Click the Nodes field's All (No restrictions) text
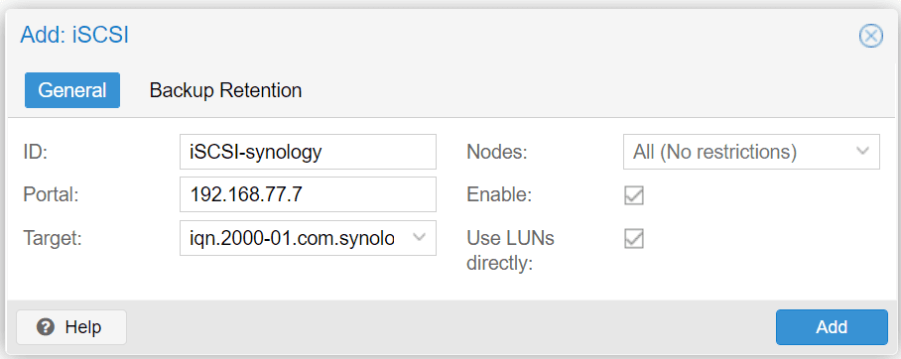The image size is (901, 359). click(x=714, y=152)
